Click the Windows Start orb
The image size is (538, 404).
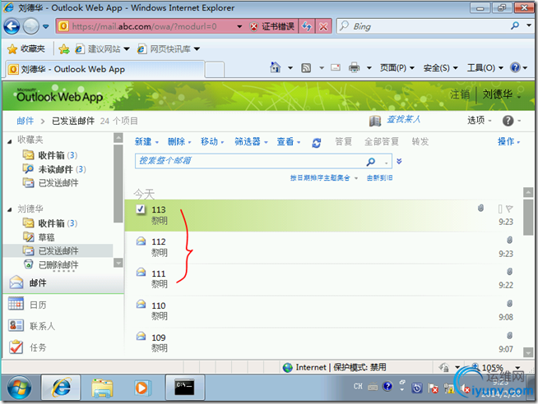pyautogui.click(x=20, y=388)
